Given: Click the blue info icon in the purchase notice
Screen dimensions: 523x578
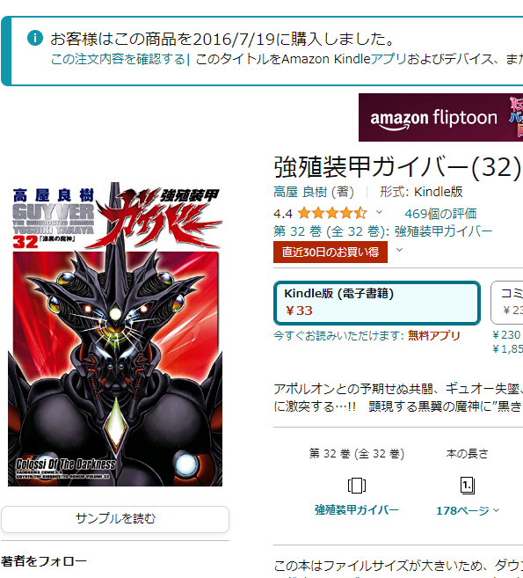Looking at the screenshot, I should coord(35,38).
